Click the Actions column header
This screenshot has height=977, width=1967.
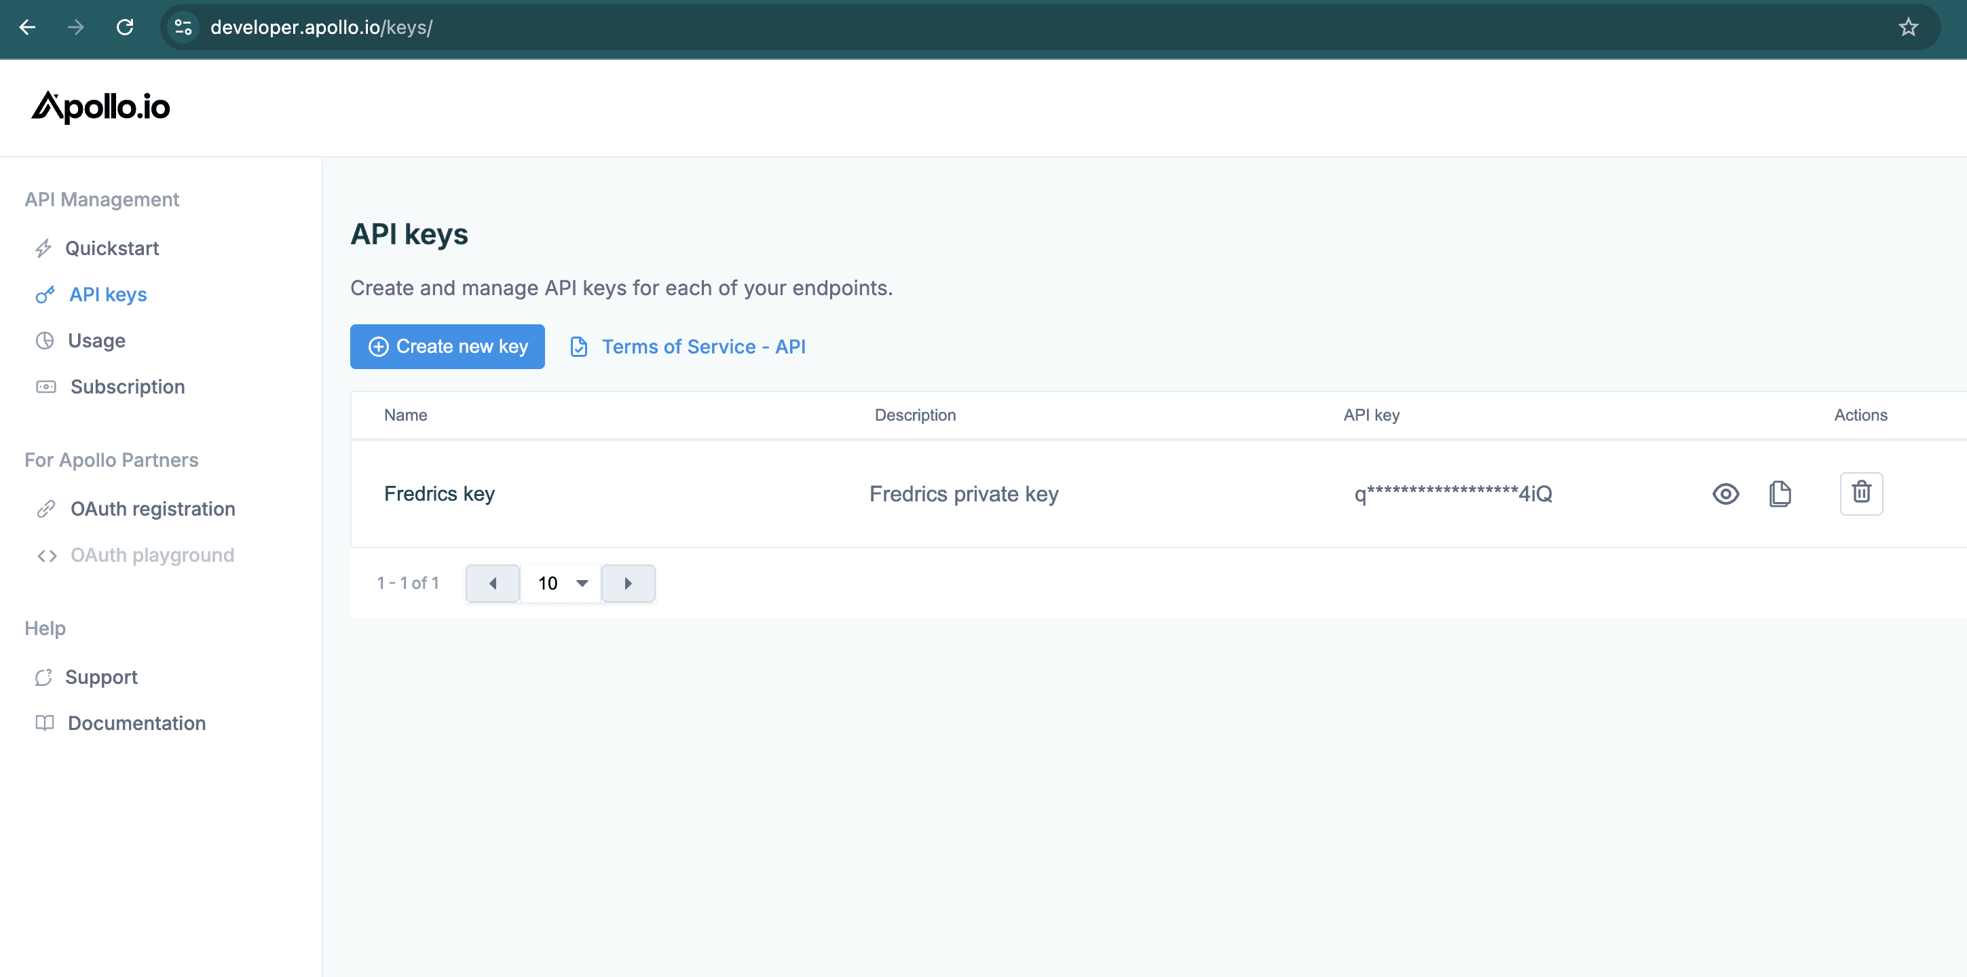1860,415
